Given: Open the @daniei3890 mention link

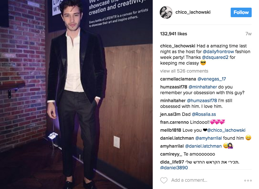Looking at the screenshot, I should pyautogui.click(x=174, y=168).
